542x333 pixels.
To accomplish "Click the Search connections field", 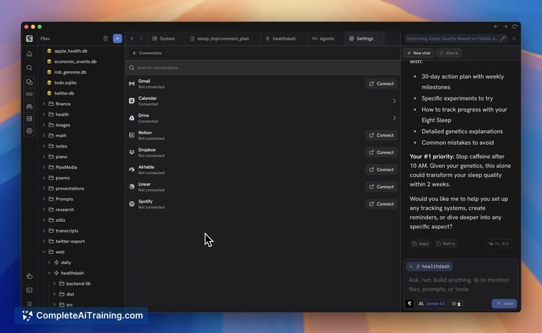I will coord(263,68).
